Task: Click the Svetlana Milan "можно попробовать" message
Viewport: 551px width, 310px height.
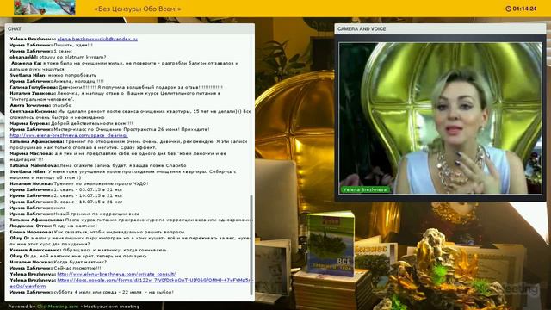Action: click(53, 75)
